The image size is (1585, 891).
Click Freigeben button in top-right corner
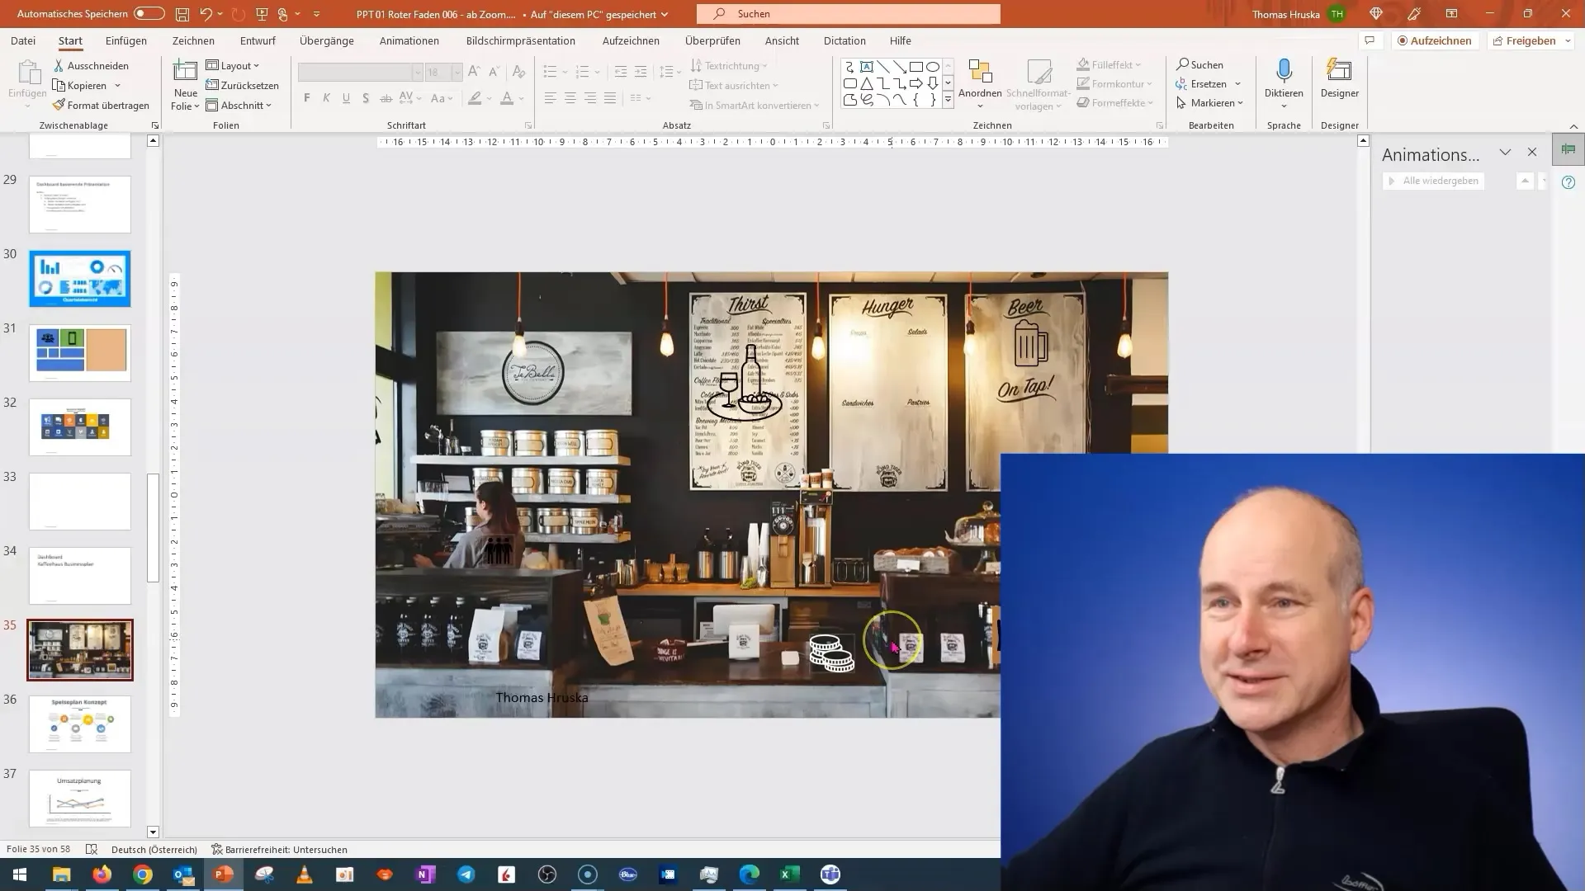(x=1530, y=40)
